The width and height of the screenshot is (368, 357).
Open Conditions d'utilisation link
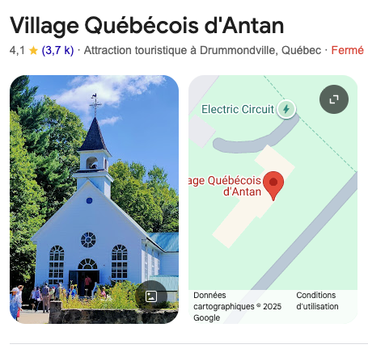point(317,300)
